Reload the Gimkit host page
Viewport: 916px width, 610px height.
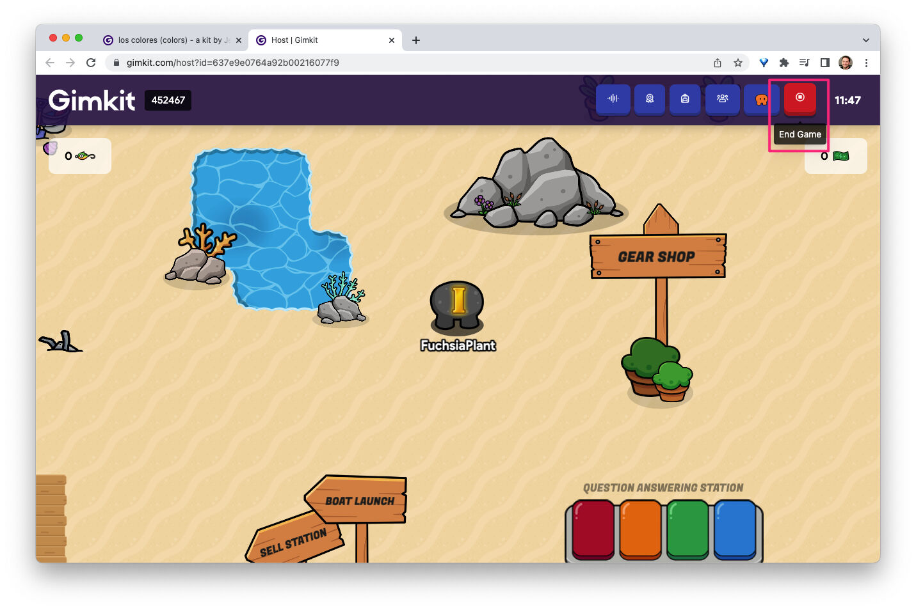91,63
